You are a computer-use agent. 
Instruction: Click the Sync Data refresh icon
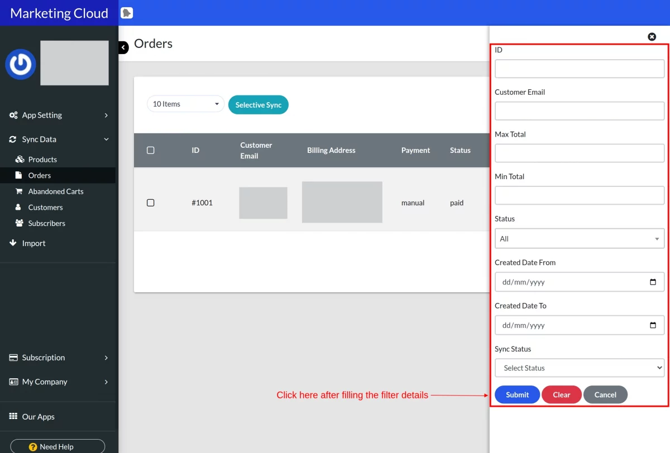pos(13,139)
